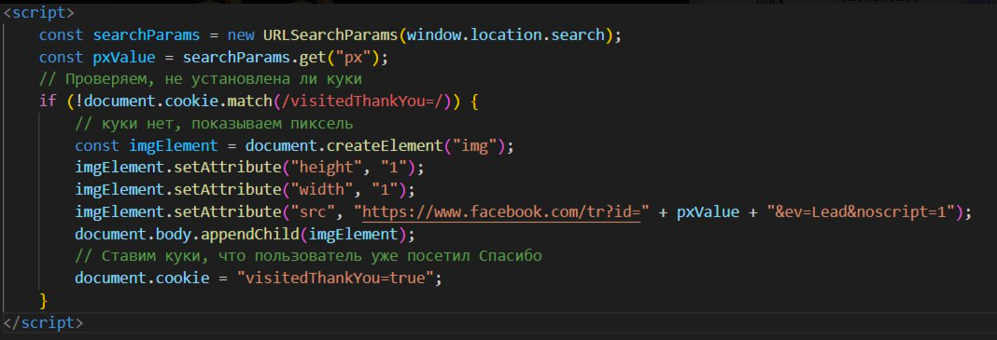
Task: Click the searchParams variable declaration
Action: click(147, 34)
